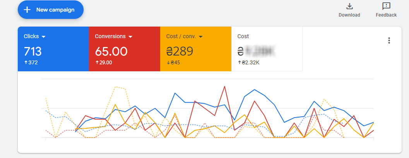Click the Download arrow icon

349,6
